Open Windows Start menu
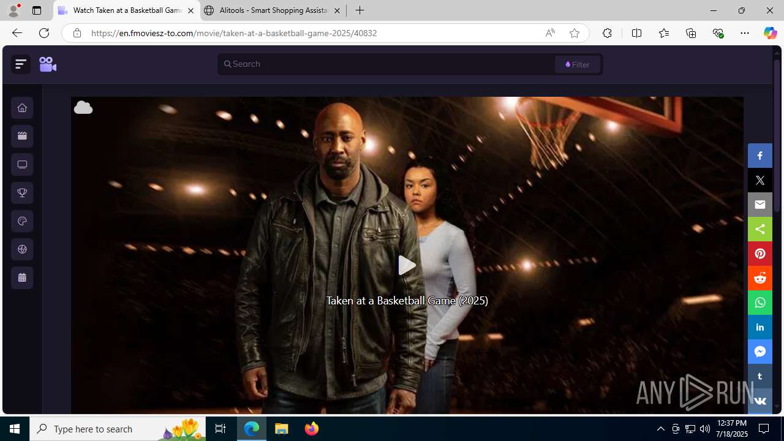This screenshot has width=784, height=441. pyautogui.click(x=15, y=429)
